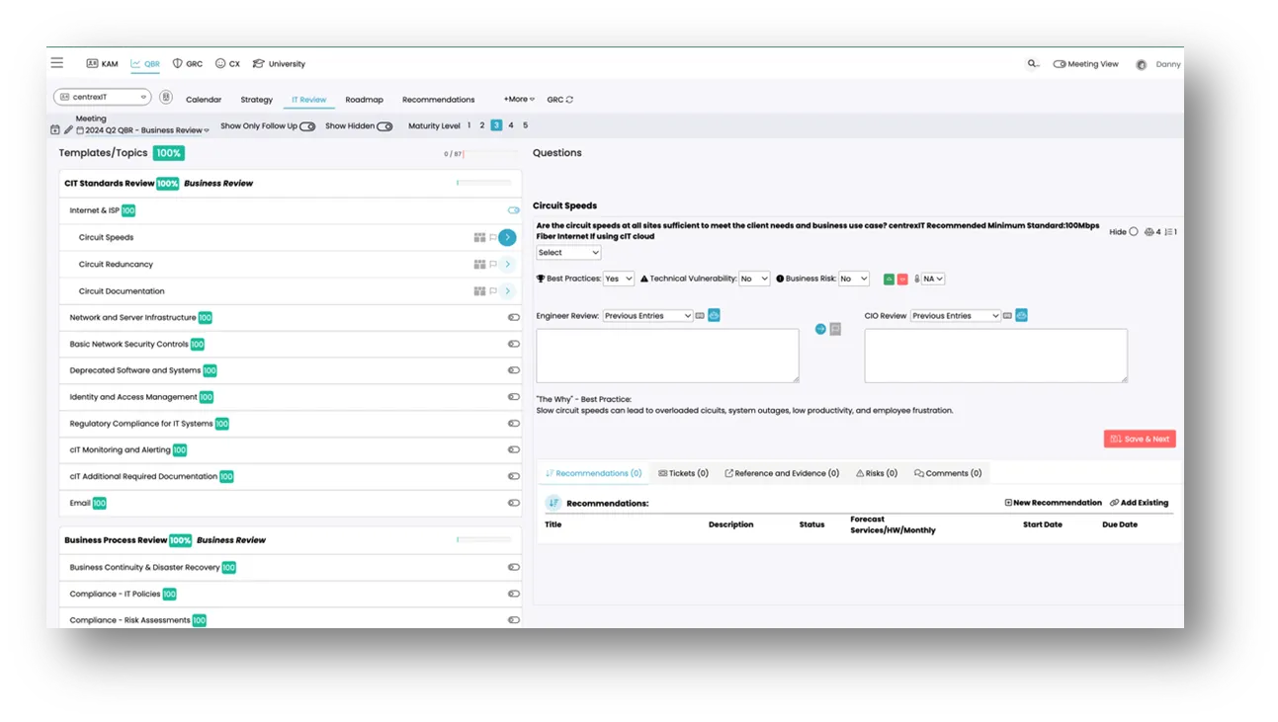Switch to the Tickets (0) tab

click(683, 473)
